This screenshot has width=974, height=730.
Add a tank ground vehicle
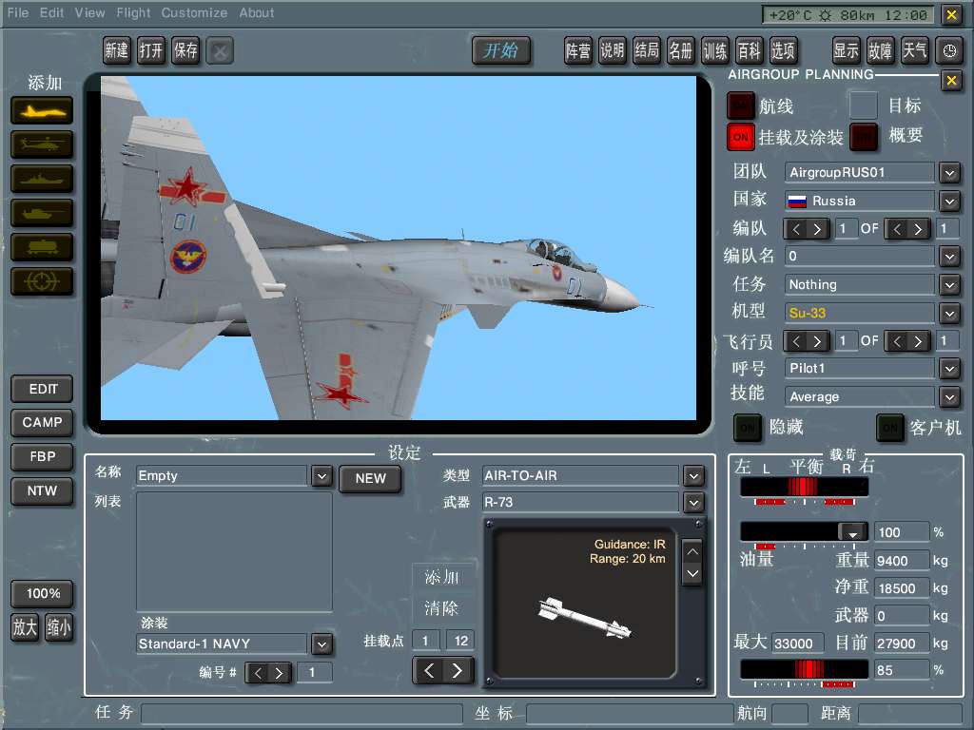coord(42,214)
